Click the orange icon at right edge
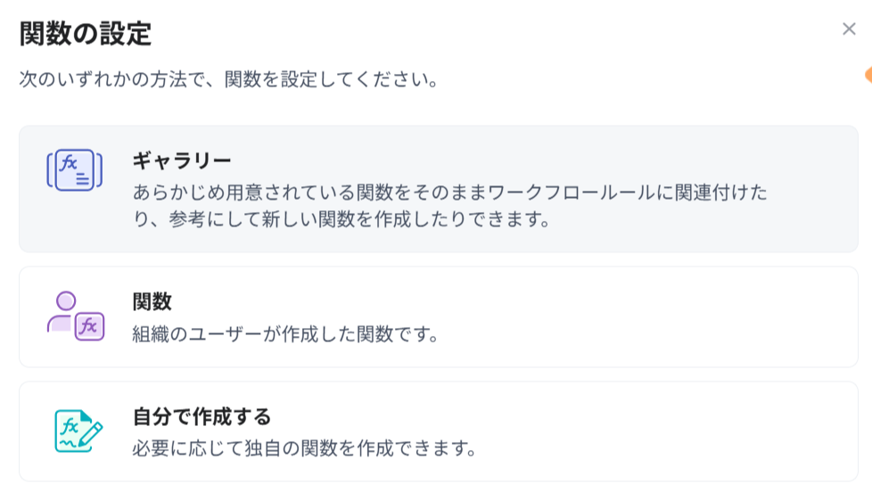This screenshot has width=872, height=492. pyautogui.click(x=867, y=76)
